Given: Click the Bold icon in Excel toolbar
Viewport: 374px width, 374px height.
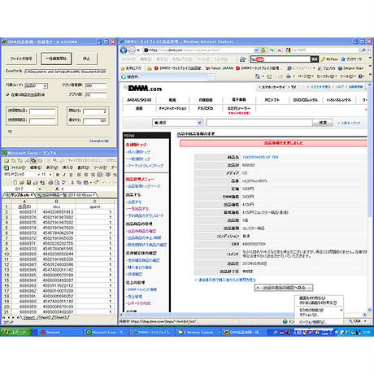Looking at the screenshot, I should [58, 175].
